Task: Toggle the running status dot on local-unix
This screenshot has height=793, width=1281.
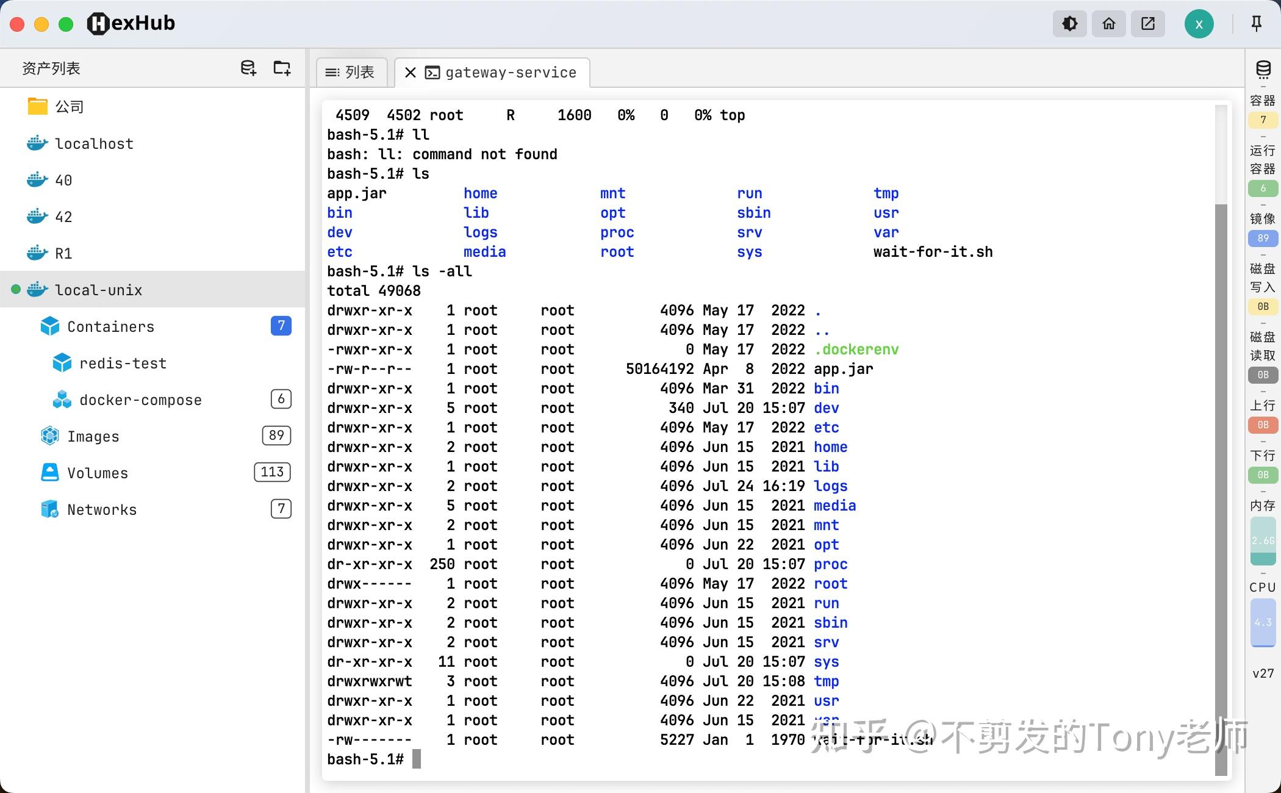Action: click(x=15, y=290)
